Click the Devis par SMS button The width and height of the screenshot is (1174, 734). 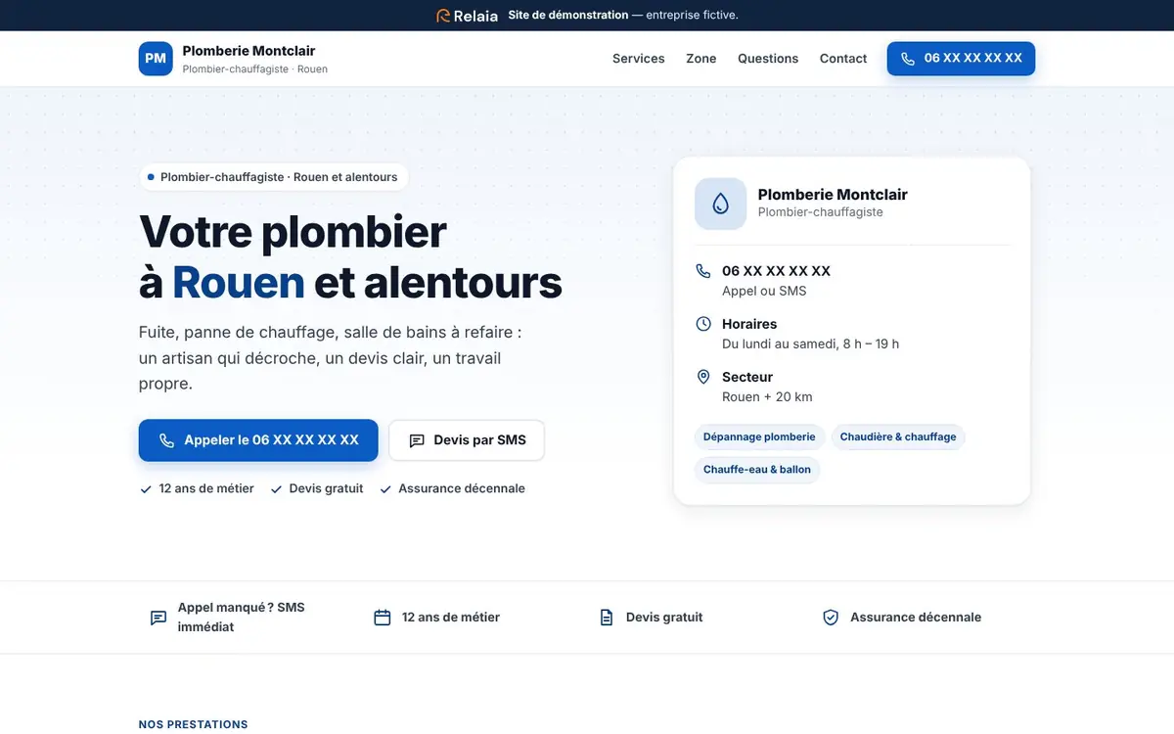tap(467, 440)
